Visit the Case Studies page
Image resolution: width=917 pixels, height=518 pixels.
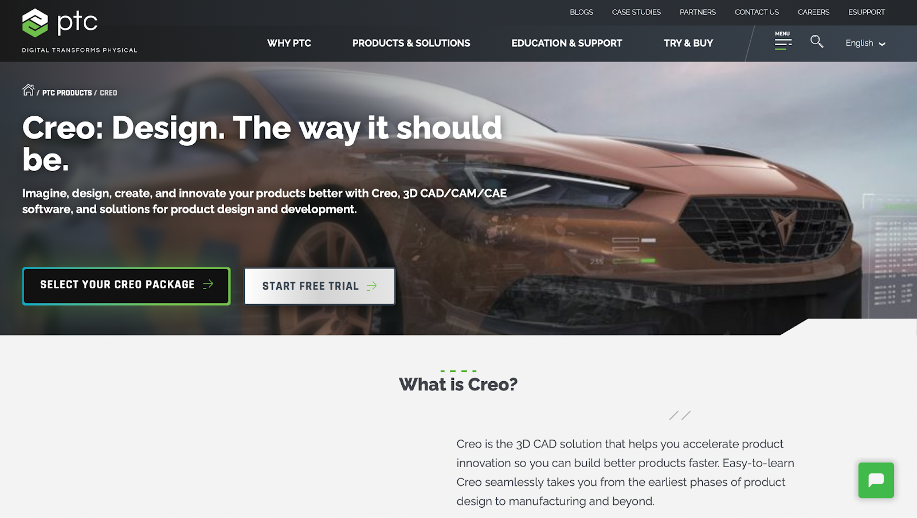click(636, 12)
